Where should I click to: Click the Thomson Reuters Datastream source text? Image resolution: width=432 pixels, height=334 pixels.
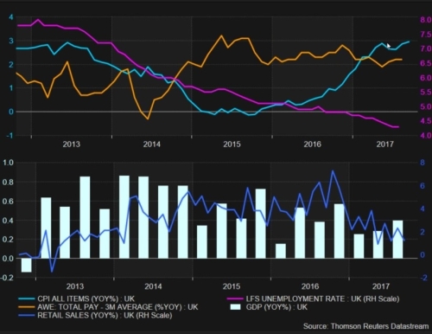coord(365,326)
